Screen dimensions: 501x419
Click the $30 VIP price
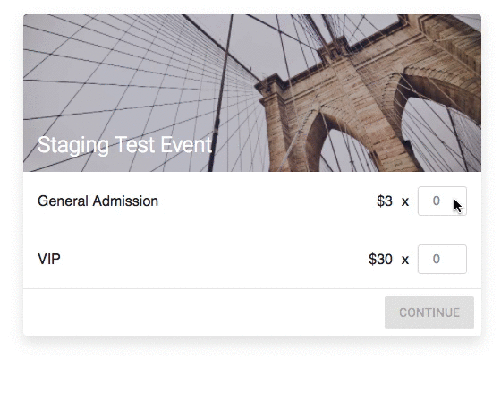pos(380,259)
